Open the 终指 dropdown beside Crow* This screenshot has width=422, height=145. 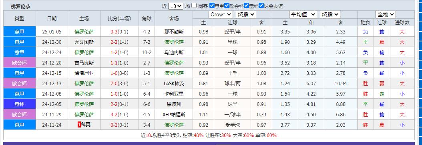point(246,14)
